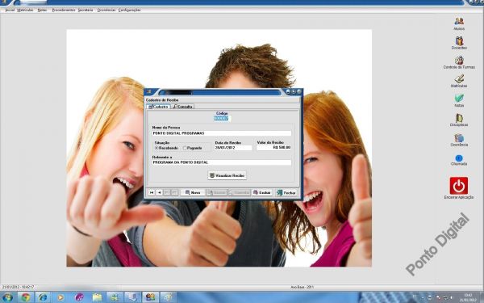Click the Data do Recibo field
484x303 pixels.
(233, 148)
